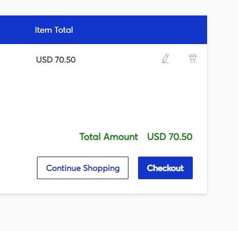Screen dimensions: 238x231
Task: Click the blue table header bar
Action: tap(104, 30)
